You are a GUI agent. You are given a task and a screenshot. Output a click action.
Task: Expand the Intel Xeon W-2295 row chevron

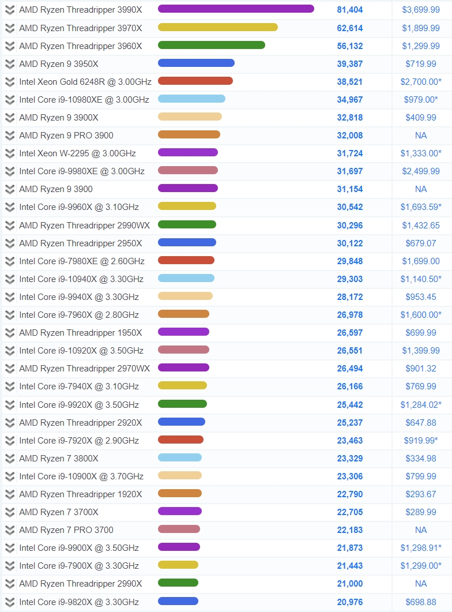10,153
